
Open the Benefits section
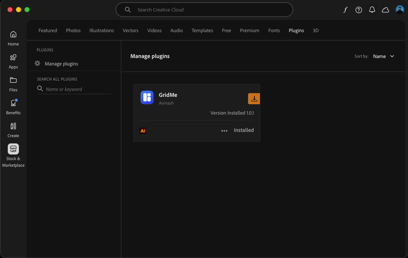pyautogui.click(x=13, y=107)
